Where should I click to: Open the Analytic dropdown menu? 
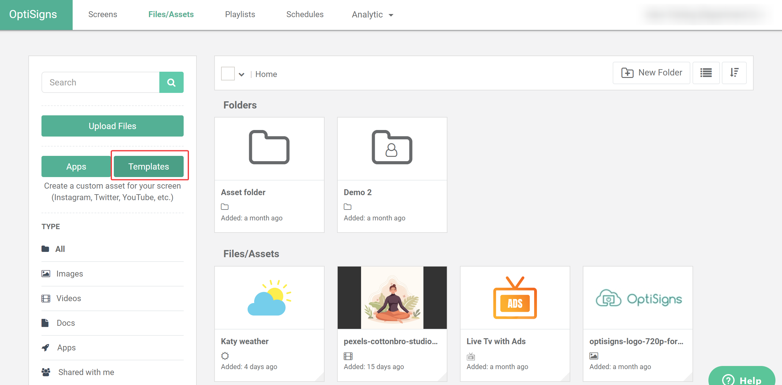(372, 15)
